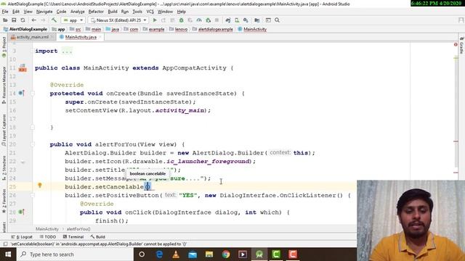Open the Nexus 5X device dropdown

[x=118, y=20]
